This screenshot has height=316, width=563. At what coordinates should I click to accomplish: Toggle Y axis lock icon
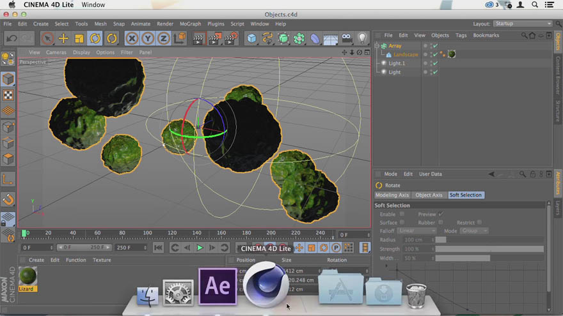[148, 38]
